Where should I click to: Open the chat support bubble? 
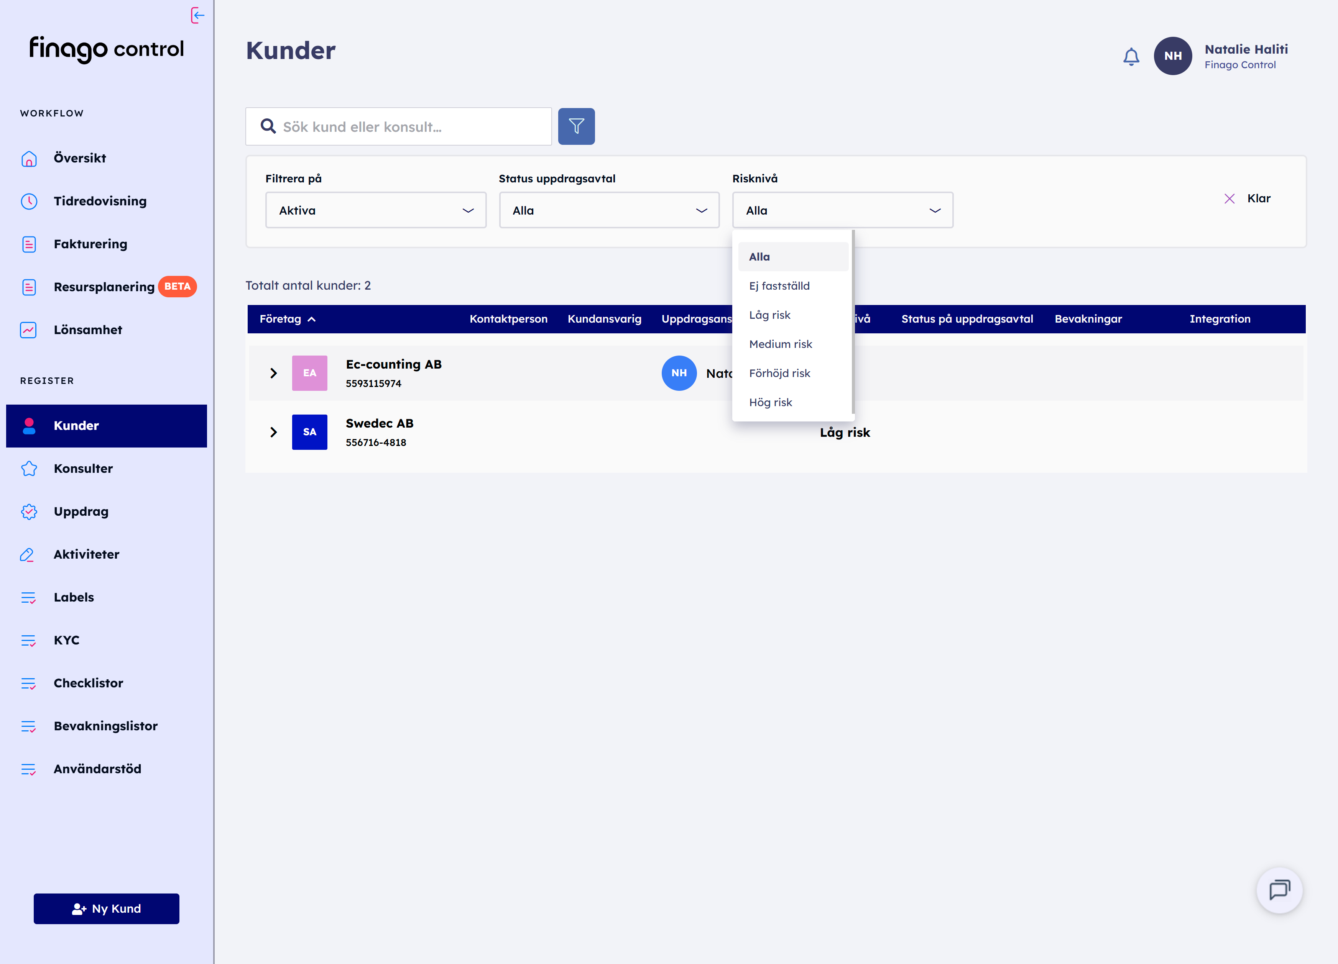(x=1279, y=890)
